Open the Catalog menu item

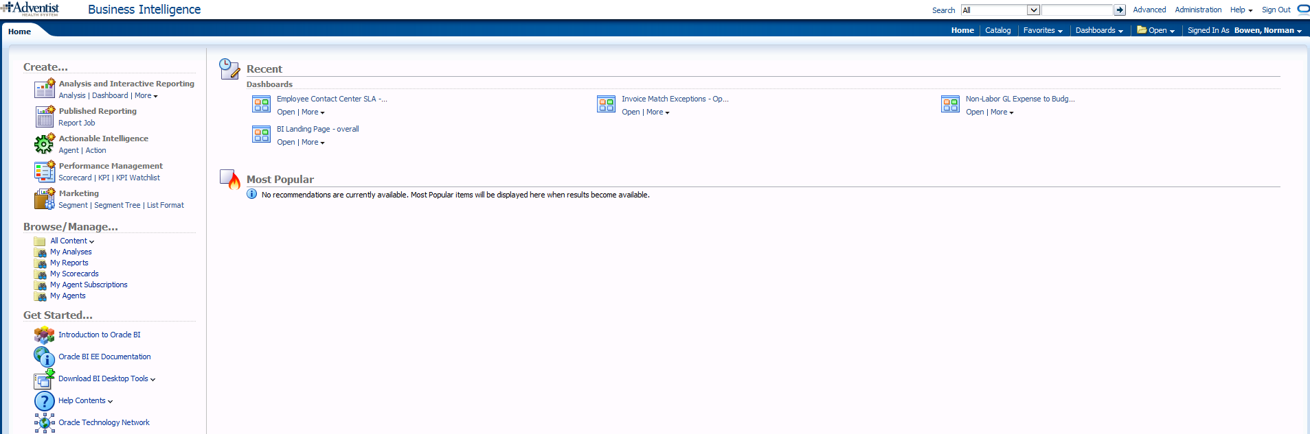click(997, 30)
